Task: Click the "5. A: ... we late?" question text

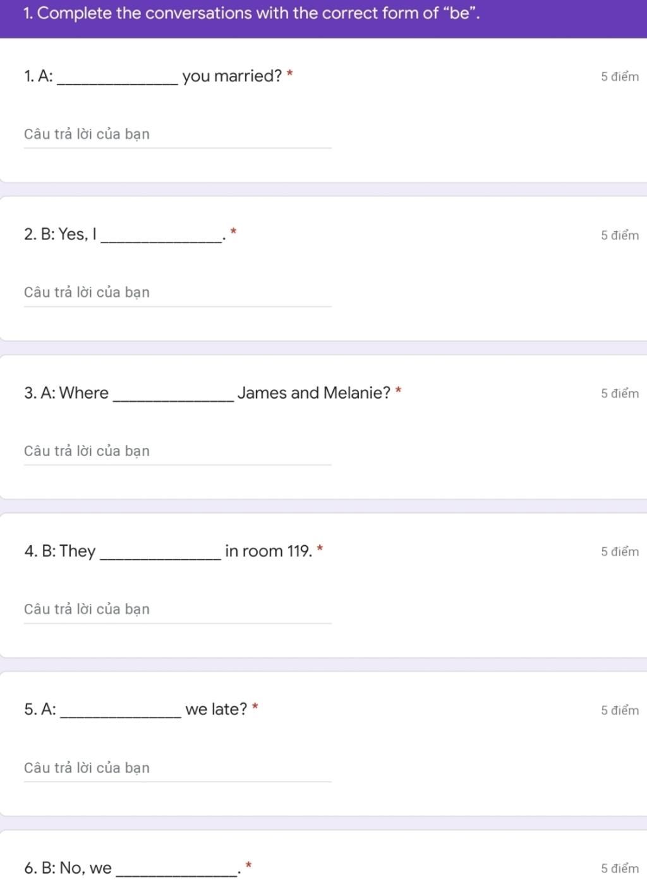Action: (x=136, y=709)
